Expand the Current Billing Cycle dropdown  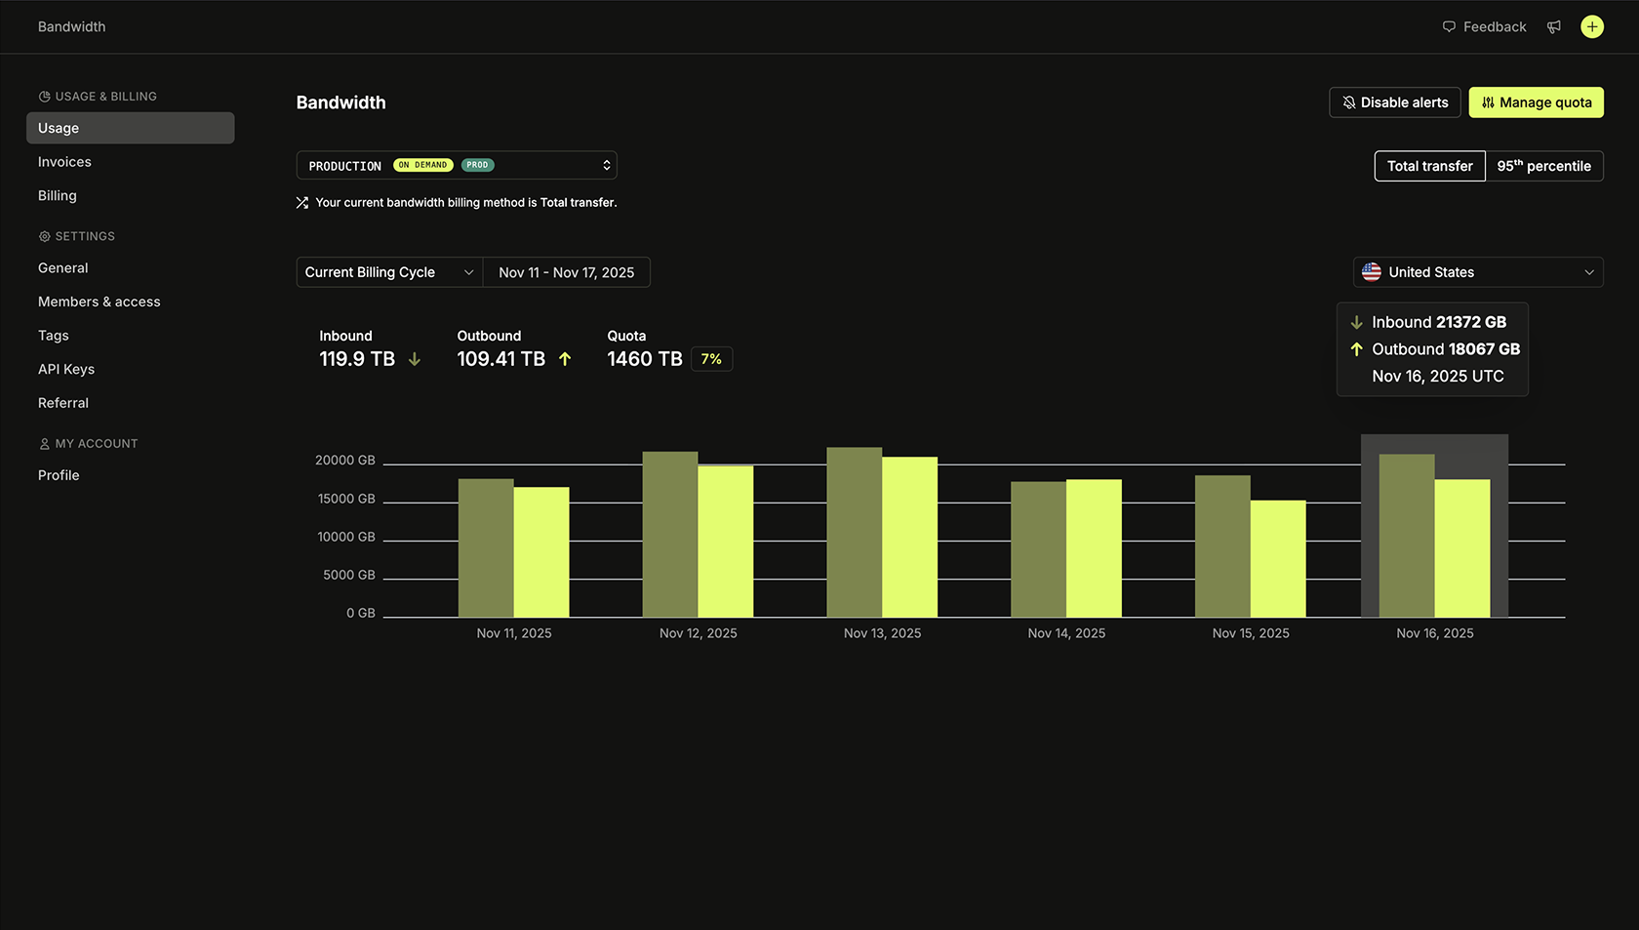click(x=388, y=272)
